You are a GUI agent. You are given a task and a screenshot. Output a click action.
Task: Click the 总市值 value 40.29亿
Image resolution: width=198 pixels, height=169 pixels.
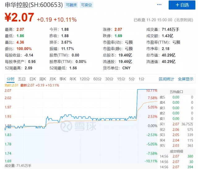point(168,55)
